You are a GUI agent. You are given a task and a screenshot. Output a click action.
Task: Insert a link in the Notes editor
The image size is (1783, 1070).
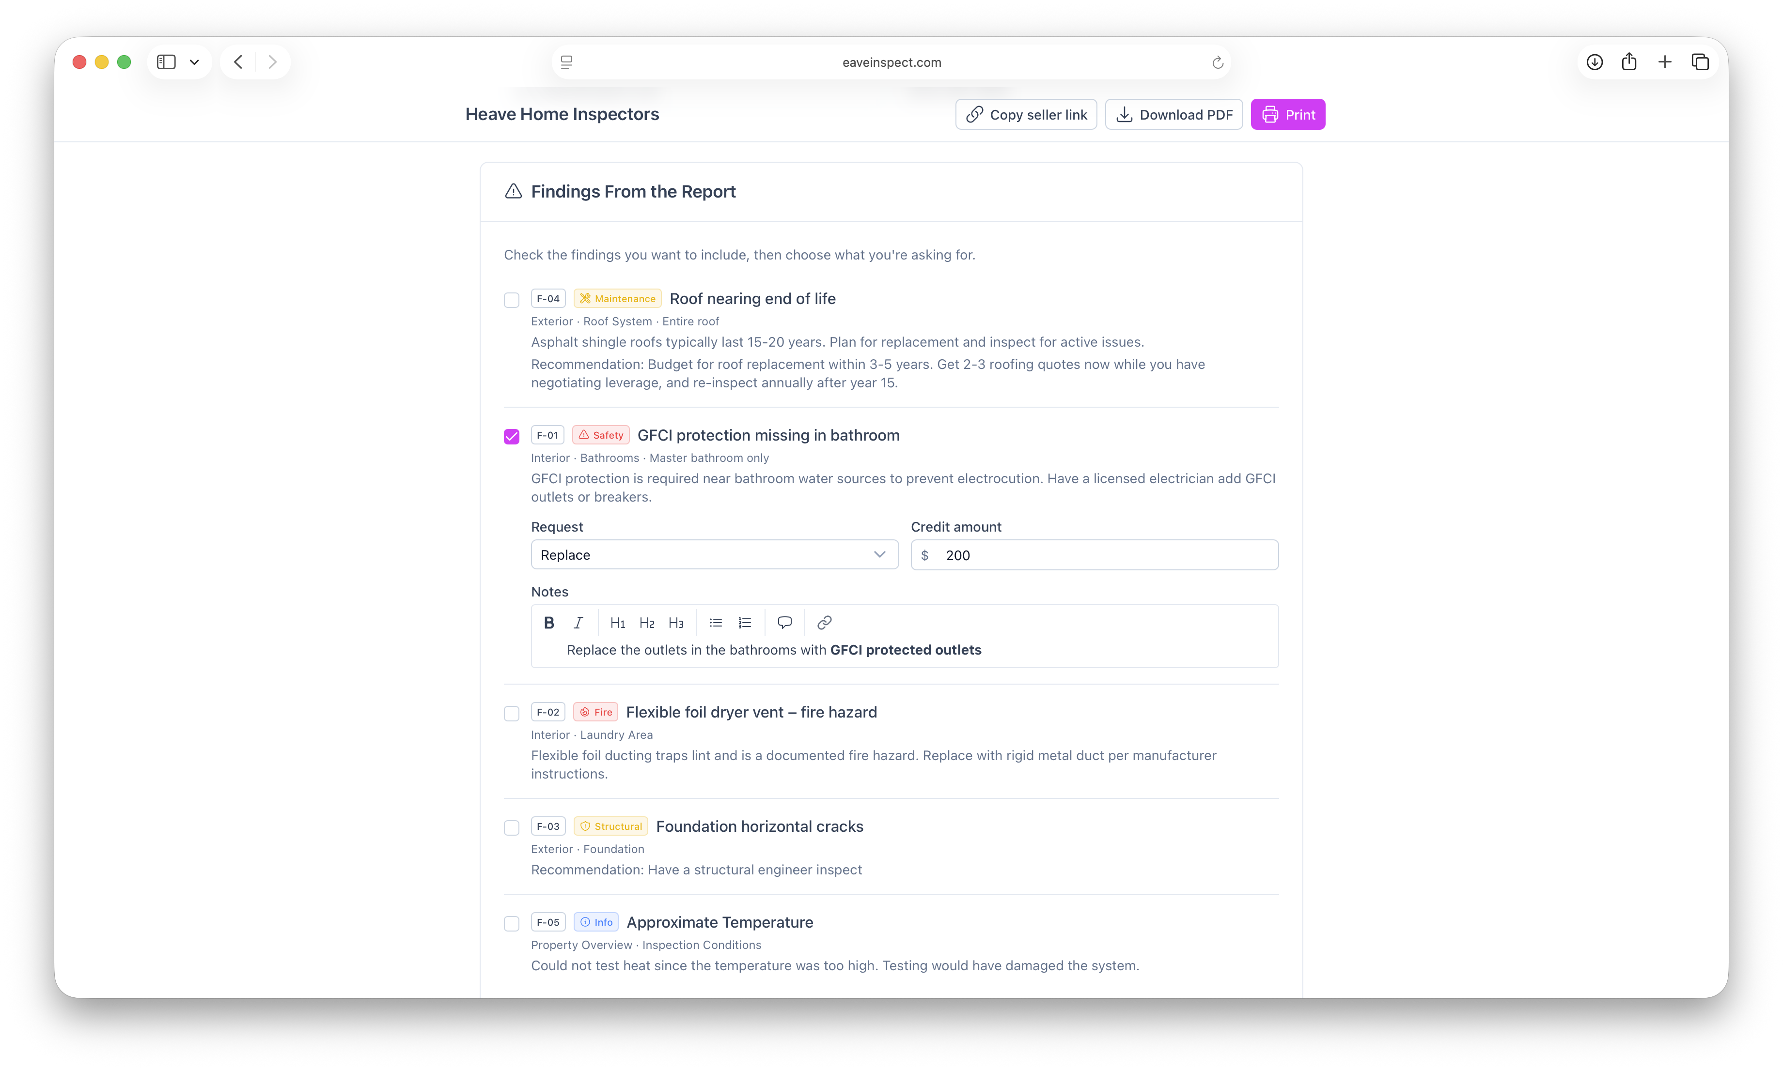point(824,622)
